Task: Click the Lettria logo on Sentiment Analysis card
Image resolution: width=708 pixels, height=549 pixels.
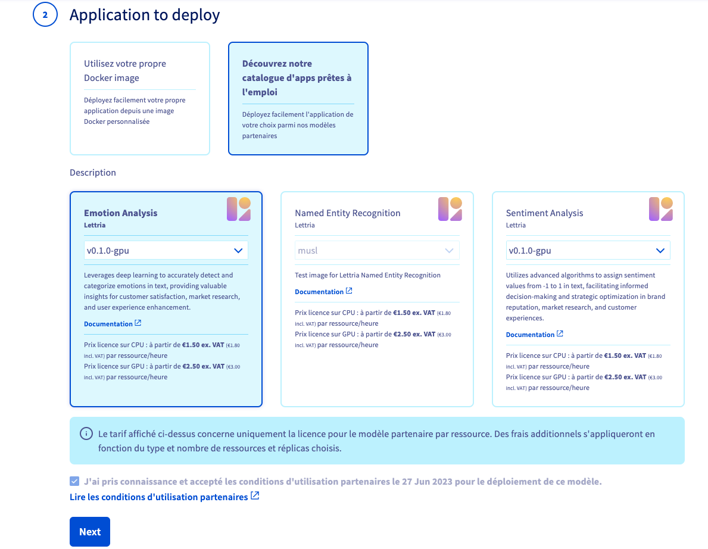Action: (661, 209)
